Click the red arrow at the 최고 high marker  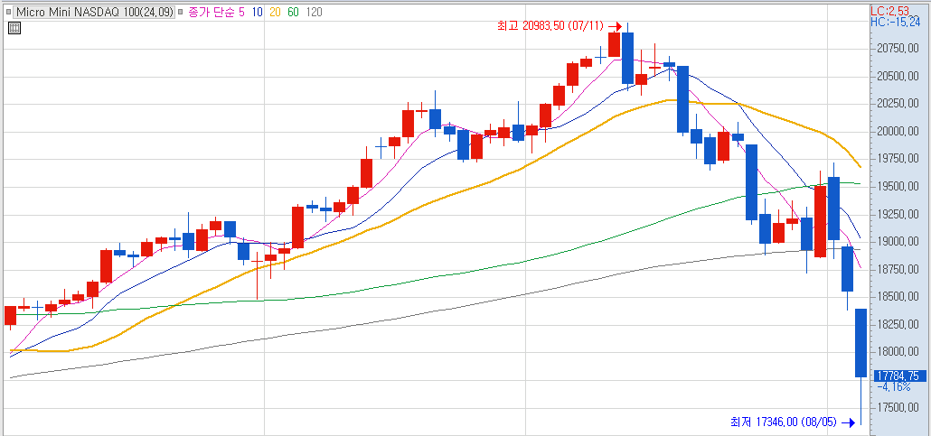click(x=616, y=26)
